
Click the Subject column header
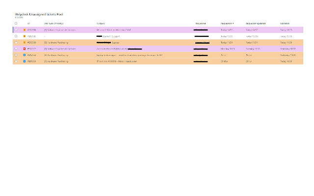coord(101,24)
